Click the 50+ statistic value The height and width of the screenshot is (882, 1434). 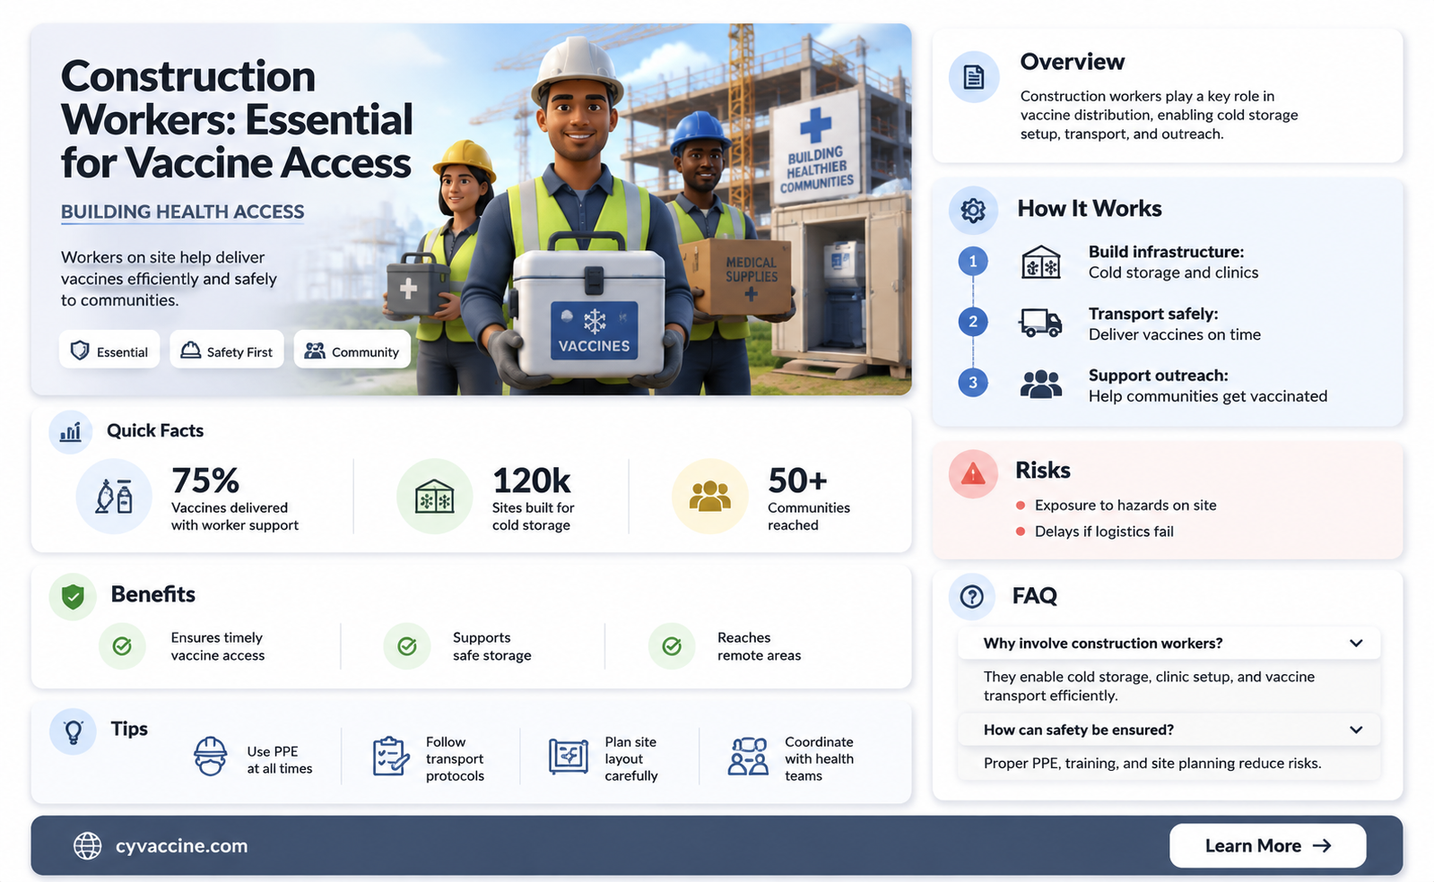(x=797, y=480)
